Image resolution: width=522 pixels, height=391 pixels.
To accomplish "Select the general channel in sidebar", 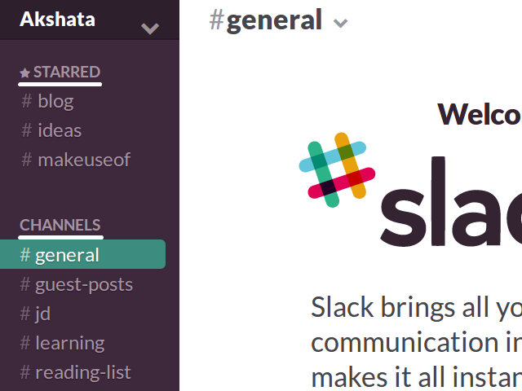I will tap(67, 255).
